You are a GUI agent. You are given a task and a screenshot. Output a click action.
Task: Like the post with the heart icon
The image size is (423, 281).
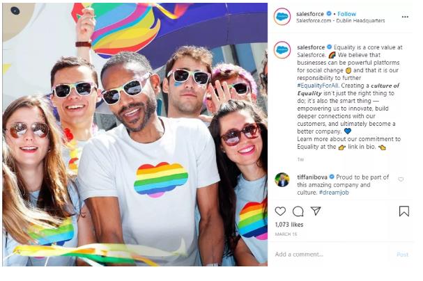coord(280,211)
